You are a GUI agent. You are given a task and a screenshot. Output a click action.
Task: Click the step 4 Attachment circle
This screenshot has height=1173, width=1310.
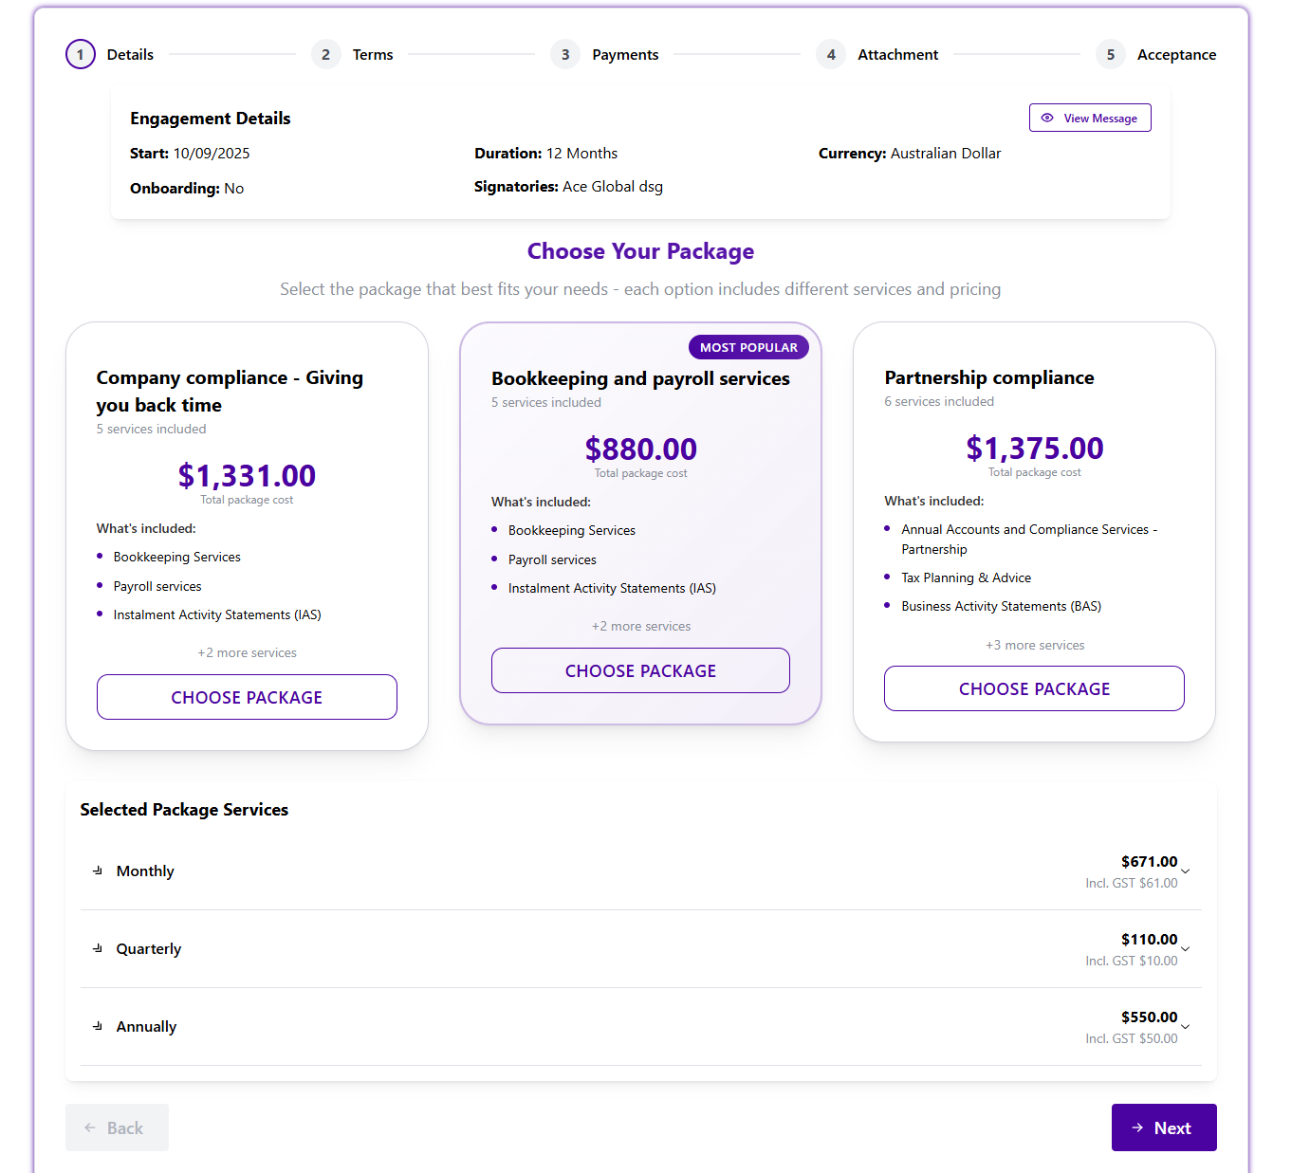831,55
